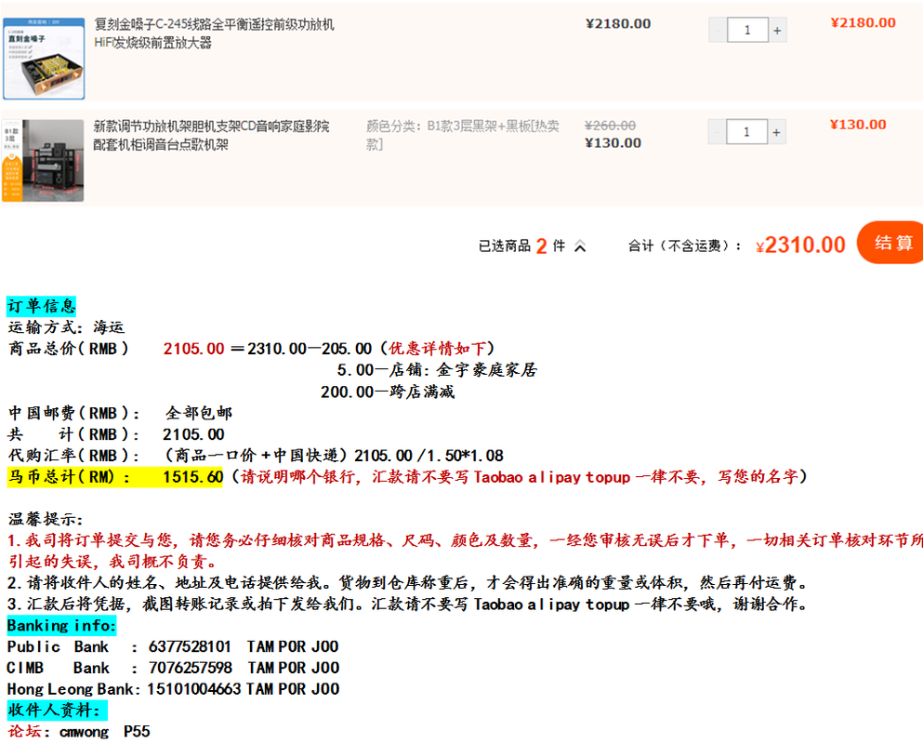Click note 3 about 汇款后将凭据
The width and height of the screenshot is (923, 744).
[x=407, y=604]
